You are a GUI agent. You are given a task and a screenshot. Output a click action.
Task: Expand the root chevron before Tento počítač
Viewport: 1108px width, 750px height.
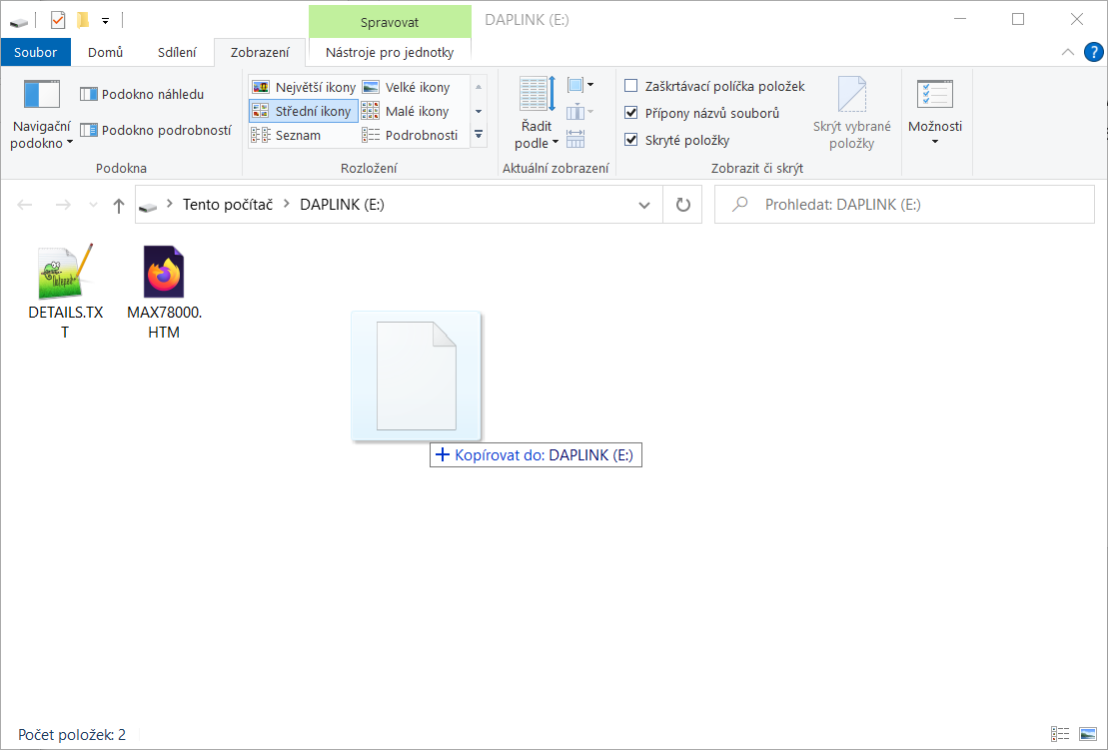point(170,204)
